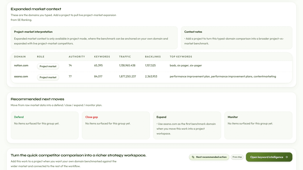Image resolution: width=303 pixels, height=170 pixels.
Task: Click keywords count 84,017
Action: coord(98,76)
